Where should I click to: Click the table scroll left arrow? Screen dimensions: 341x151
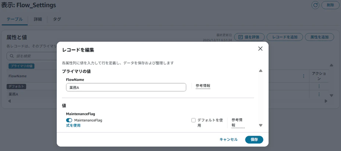[x=9, y=101]
